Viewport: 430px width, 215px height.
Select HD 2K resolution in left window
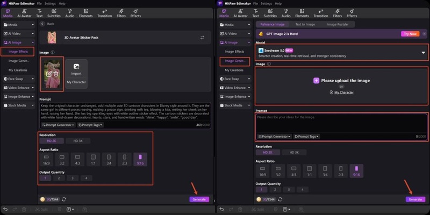click(52, 141)
